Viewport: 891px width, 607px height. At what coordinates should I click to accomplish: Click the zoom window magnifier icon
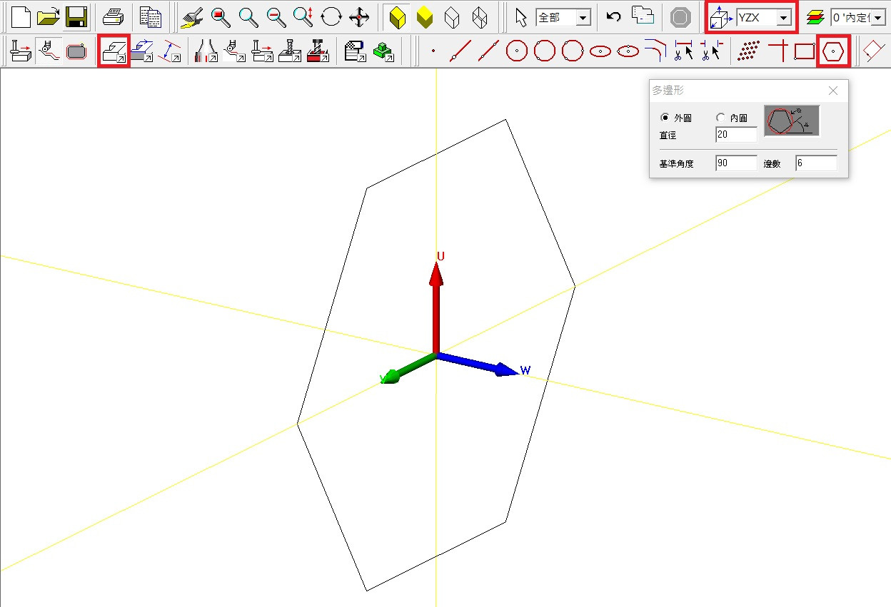(221, 17)
